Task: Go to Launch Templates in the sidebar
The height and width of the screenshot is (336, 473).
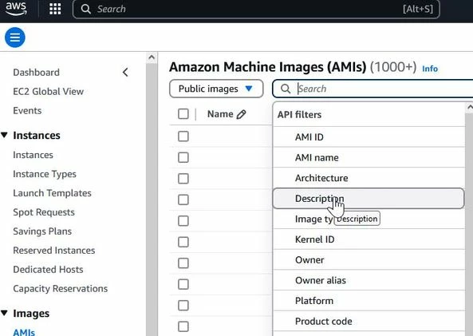Action: [52, 193]
